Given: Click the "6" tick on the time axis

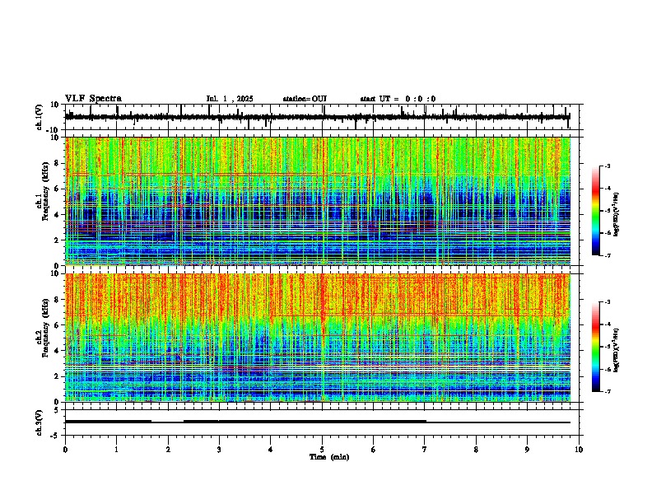Looking at the screenshot, I should pos(374,450).
